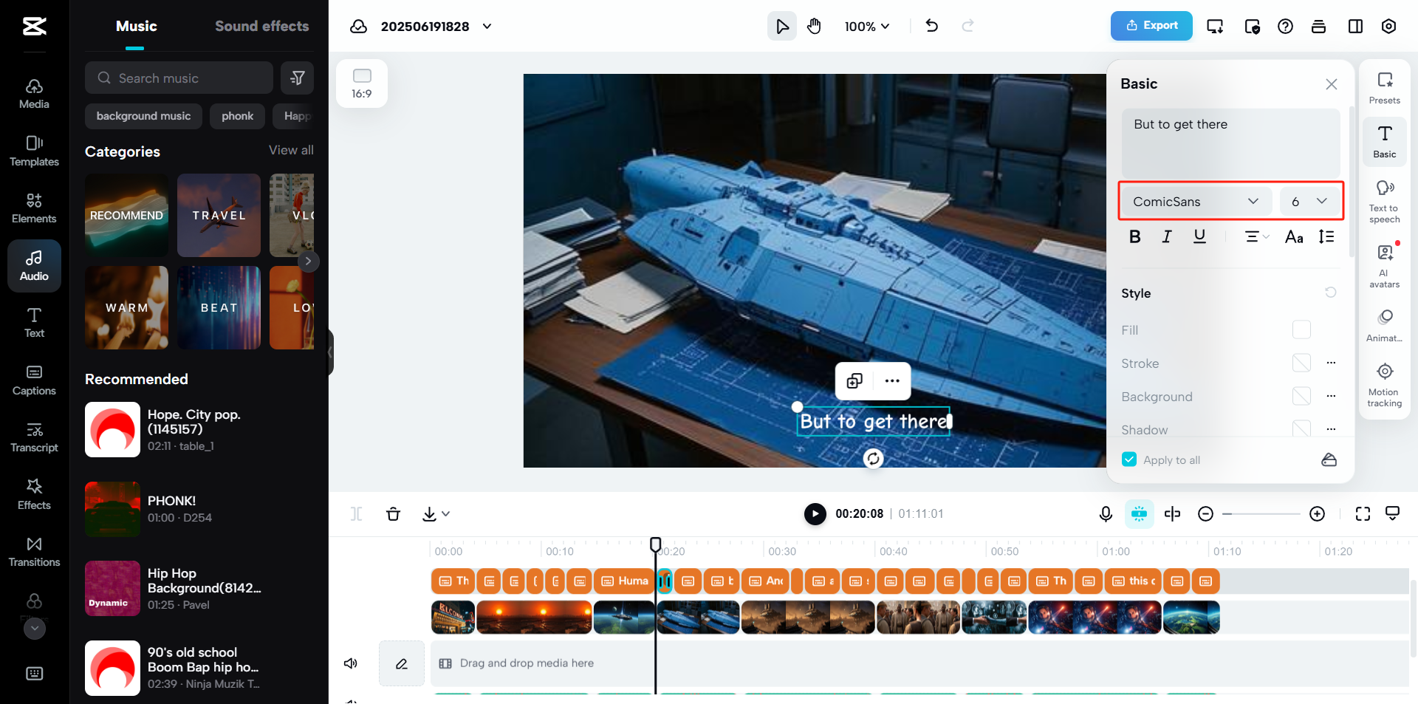The height and width of the screenshot is (704, 1418).
Task: Open Motion tracking panel
Action: [1384, 385]
